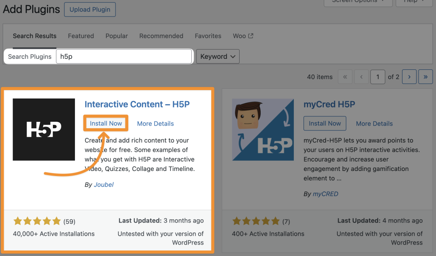Click the first page double left-arrow icon
The image size is (436, 256).
pos(345,77)
